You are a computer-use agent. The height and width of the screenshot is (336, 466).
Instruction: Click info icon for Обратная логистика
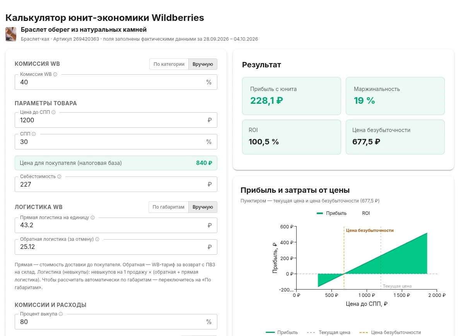(x=97, y=239)
